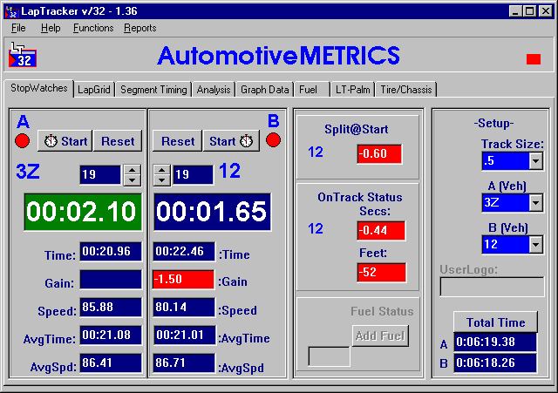Screen dimensions: 558x393
Task: Increase lap count for stopwatch B
Action: click(x=161, y=170)
